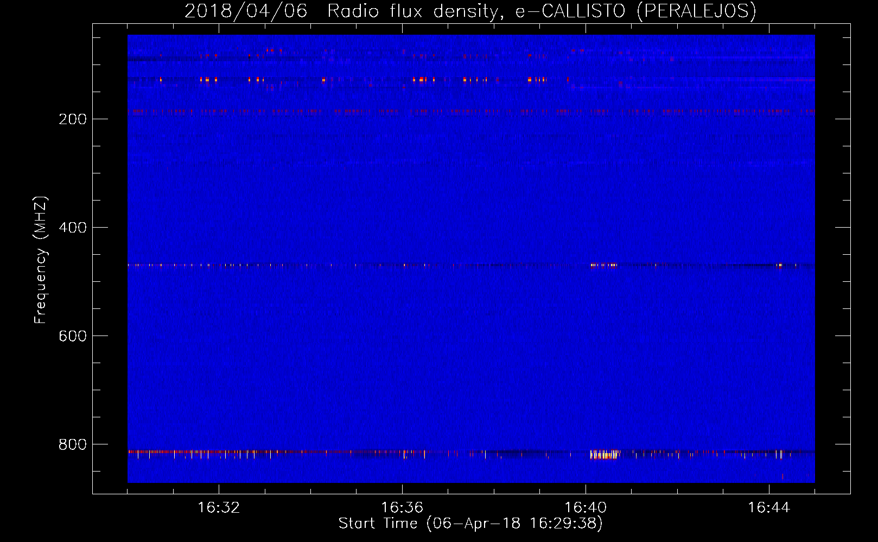Click the 16:40 time tick label
This screenshot has height=542, width=878.
pos(586,508)
